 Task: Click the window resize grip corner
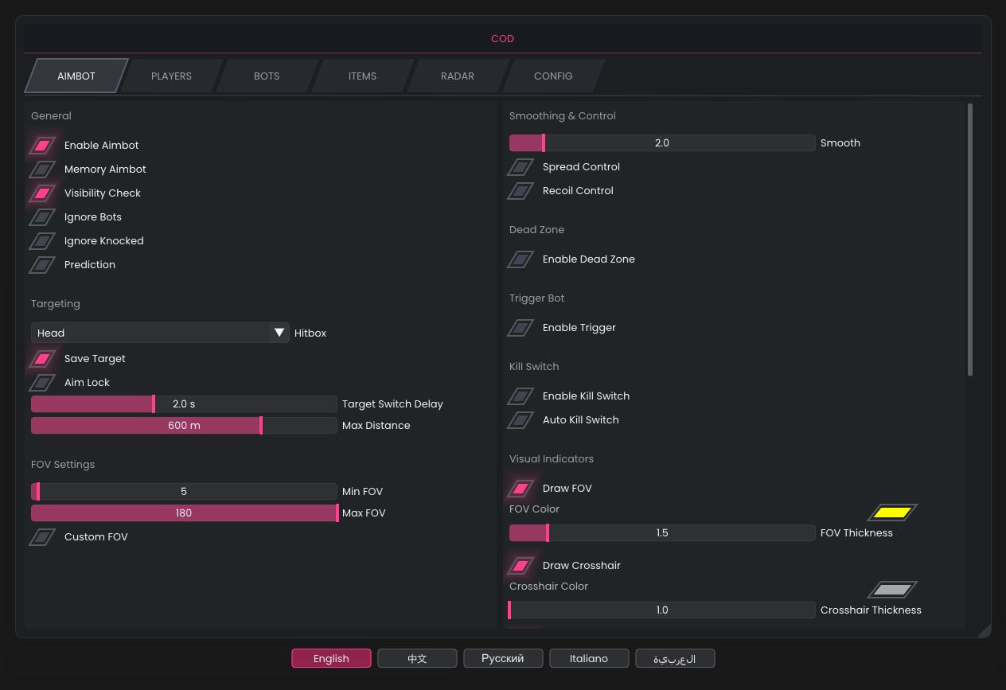tap(985, 631)
